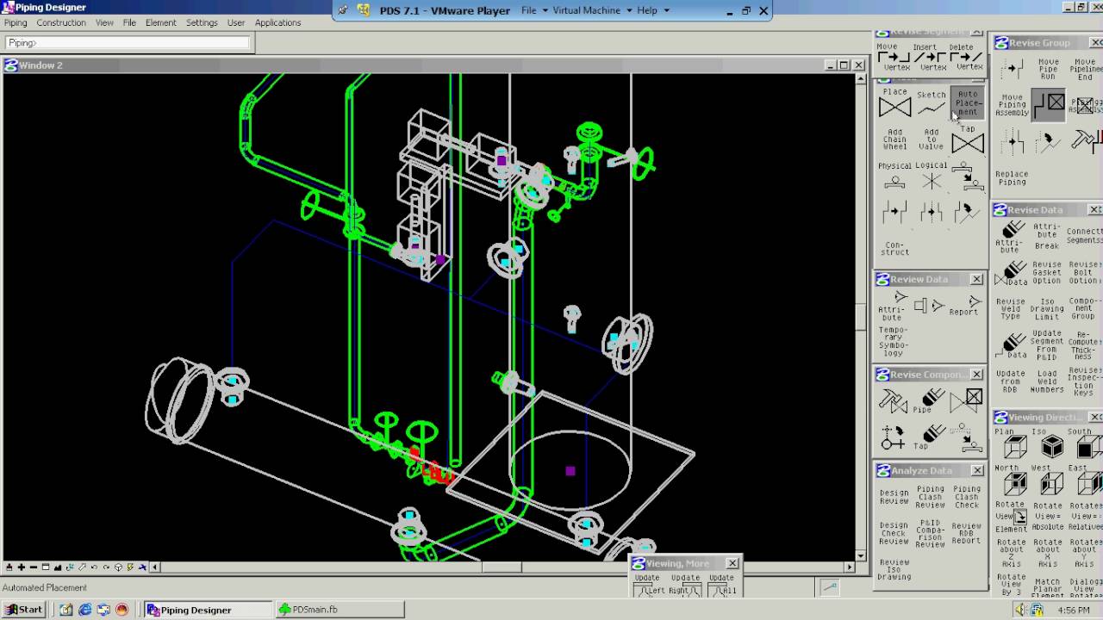1103x620 pixels.
Task: Expand VMware Player Help dropdown
Action: coord(653,10)
